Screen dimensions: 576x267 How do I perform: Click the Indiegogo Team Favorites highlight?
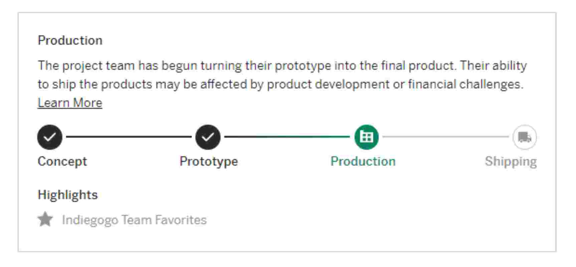(134, 220)
